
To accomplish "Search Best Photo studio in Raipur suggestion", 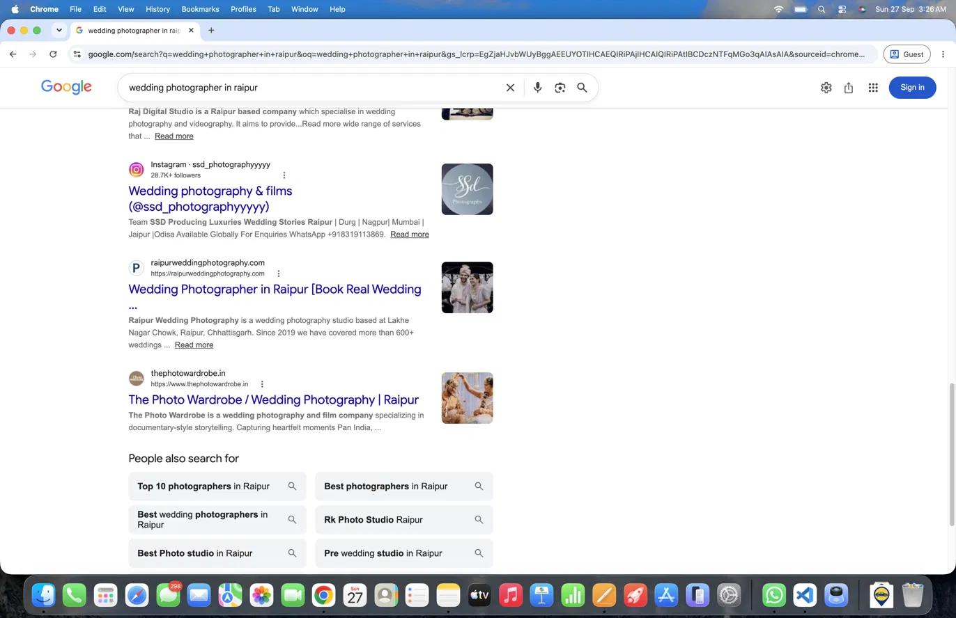I will click(x=217, y=553).
